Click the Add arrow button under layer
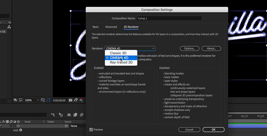 click(21, 130)
